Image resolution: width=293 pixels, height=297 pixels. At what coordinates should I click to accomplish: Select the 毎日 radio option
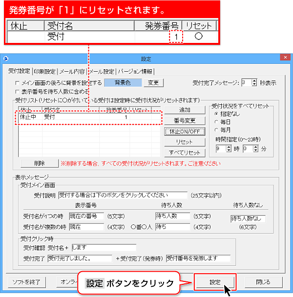click(x=216, y=122)
